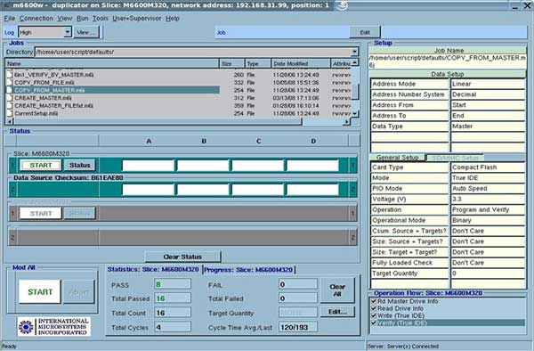Click job list scroll up arrow

354,62
